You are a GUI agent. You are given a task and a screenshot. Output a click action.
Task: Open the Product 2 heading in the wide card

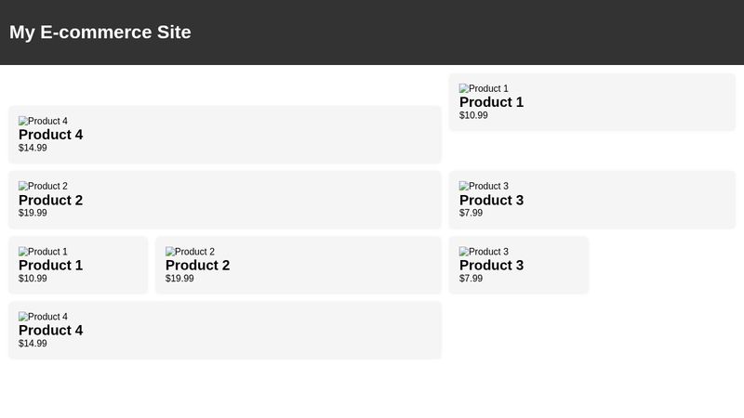click(x=50, y=200)
